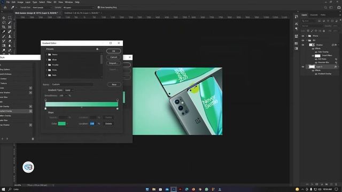The width and height of the screenshot is (342, 192).
Task: Open the Filter menu
Action: [x=49, y=2]
